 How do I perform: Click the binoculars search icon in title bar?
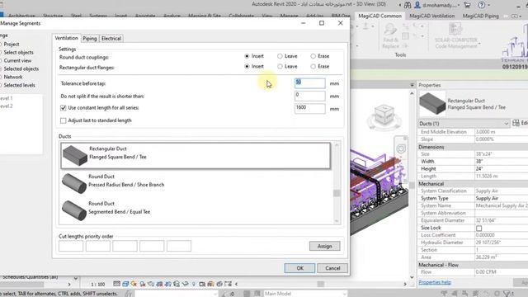pos(408,5)
